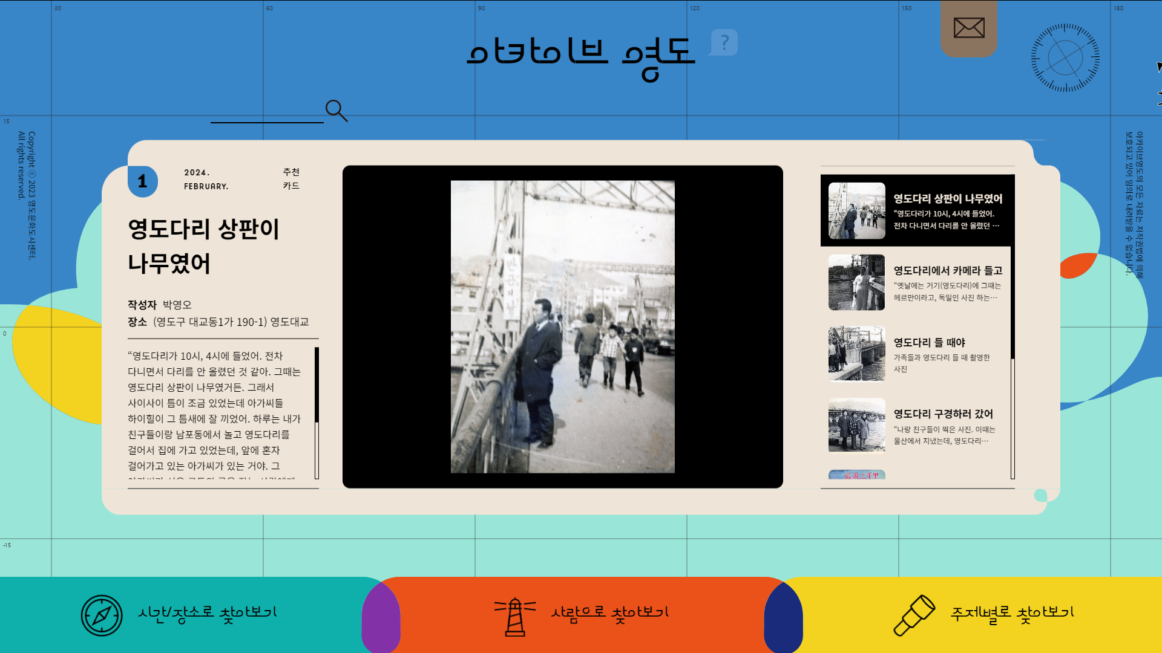Screen dimensions: 1162x653
Task: Select 영도다리에서 카메라 들고 list entry
Action: (948, 271)
